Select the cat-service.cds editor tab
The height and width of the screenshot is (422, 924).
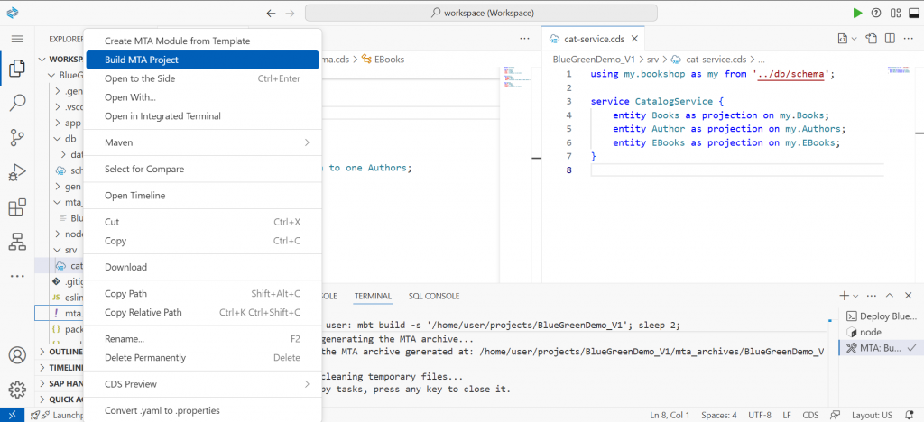[592, 39]
